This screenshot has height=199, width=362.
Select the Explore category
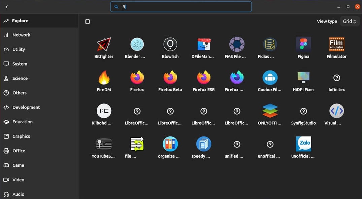(39, 21)
